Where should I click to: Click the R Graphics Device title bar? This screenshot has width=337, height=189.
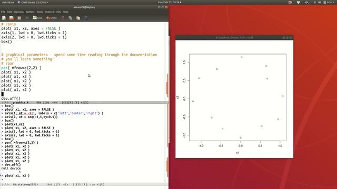coord(234,37)
